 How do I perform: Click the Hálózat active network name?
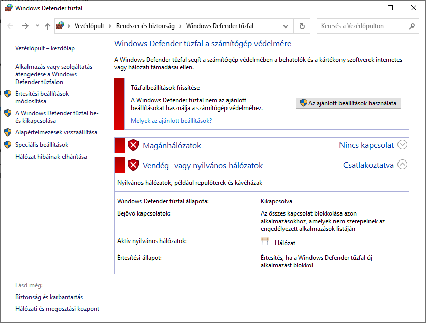tap(285, 243)
